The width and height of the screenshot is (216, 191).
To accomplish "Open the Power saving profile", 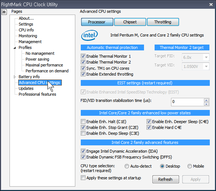I will (x=37, y=59).
